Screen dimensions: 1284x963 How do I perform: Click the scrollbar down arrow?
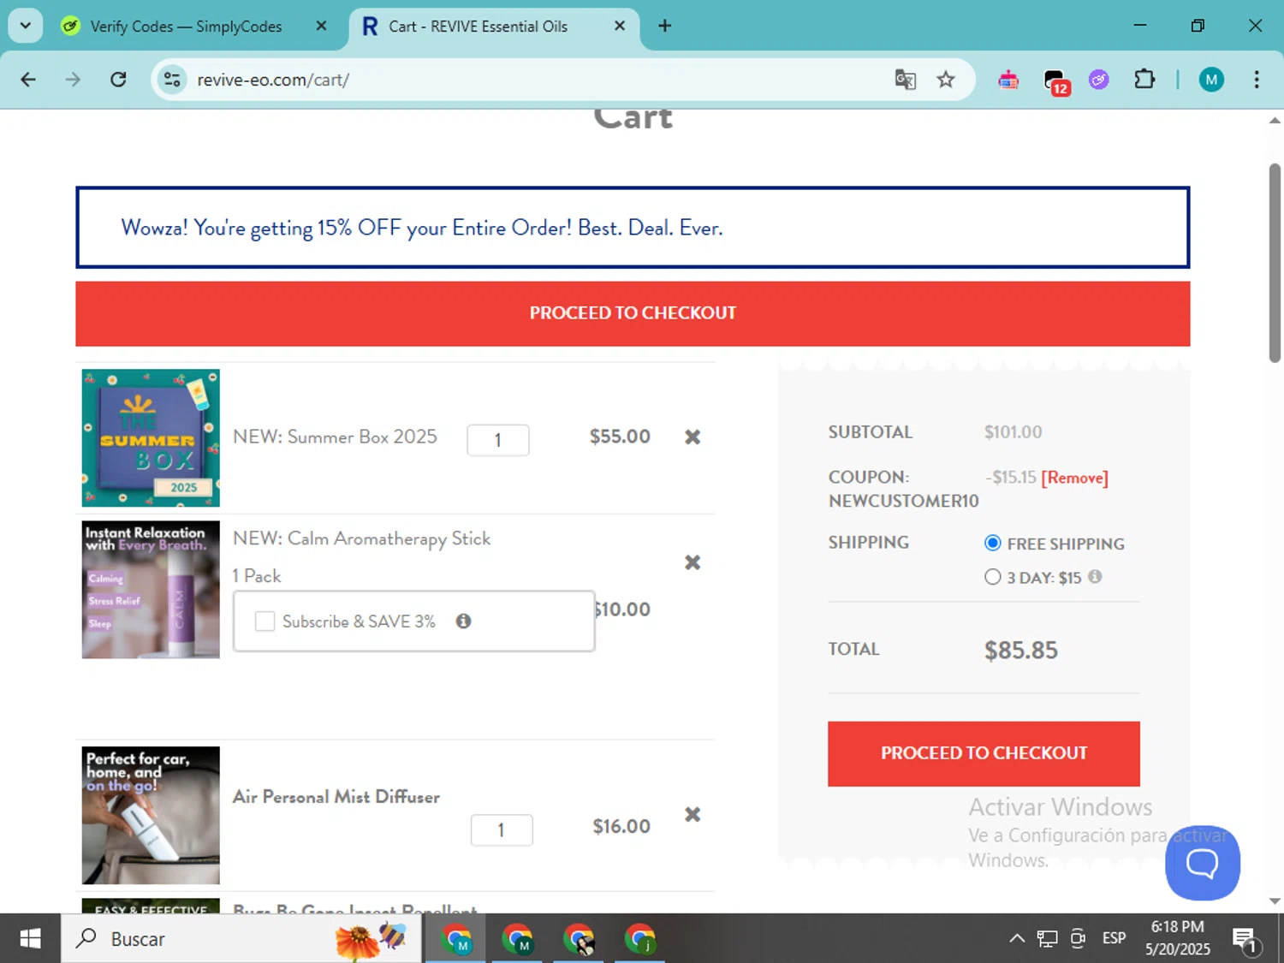1275,901
